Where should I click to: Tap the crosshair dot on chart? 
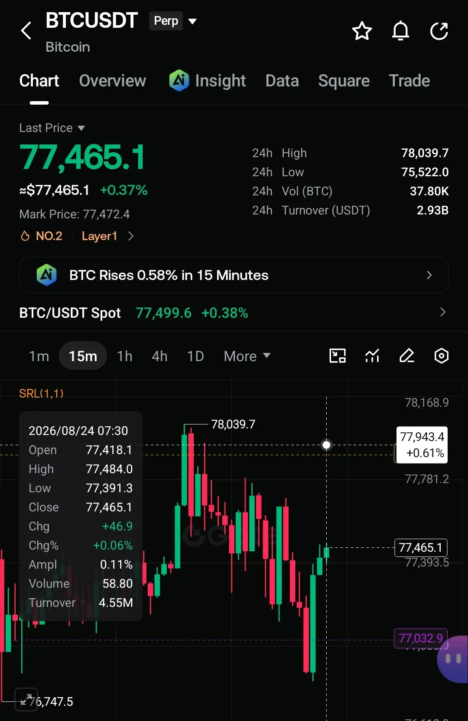coord(327,445)
